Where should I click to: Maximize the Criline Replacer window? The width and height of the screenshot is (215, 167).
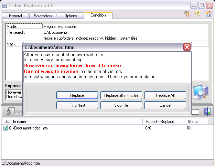coord(202,6)
